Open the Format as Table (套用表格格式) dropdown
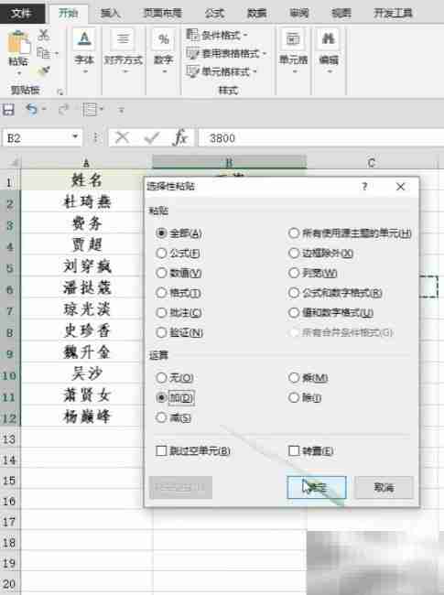 (x=226, y=53)
